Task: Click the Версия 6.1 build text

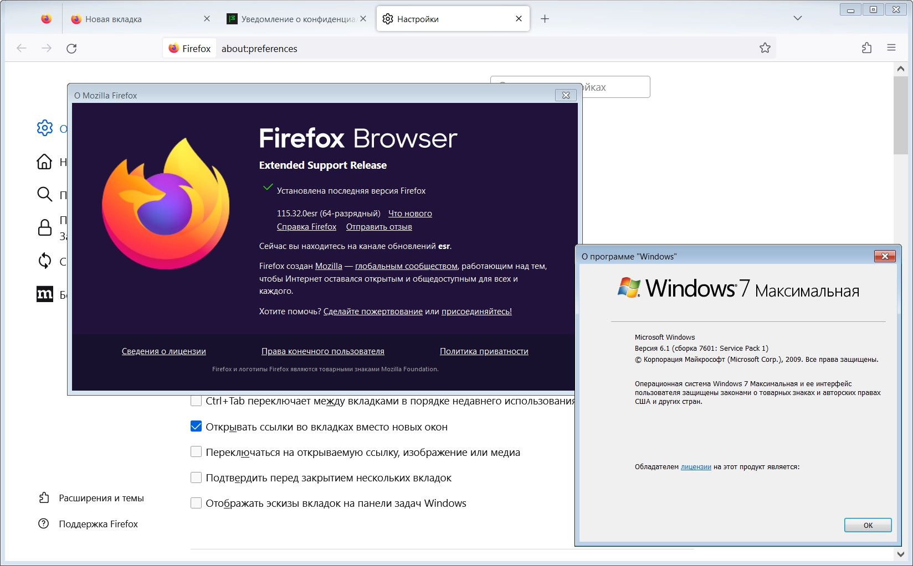Action: (701, 349)
